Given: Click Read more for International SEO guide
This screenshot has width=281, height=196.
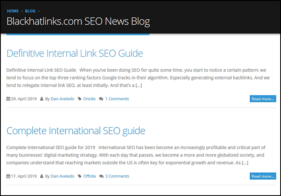Looking at the screenshot, I should 263,176.
